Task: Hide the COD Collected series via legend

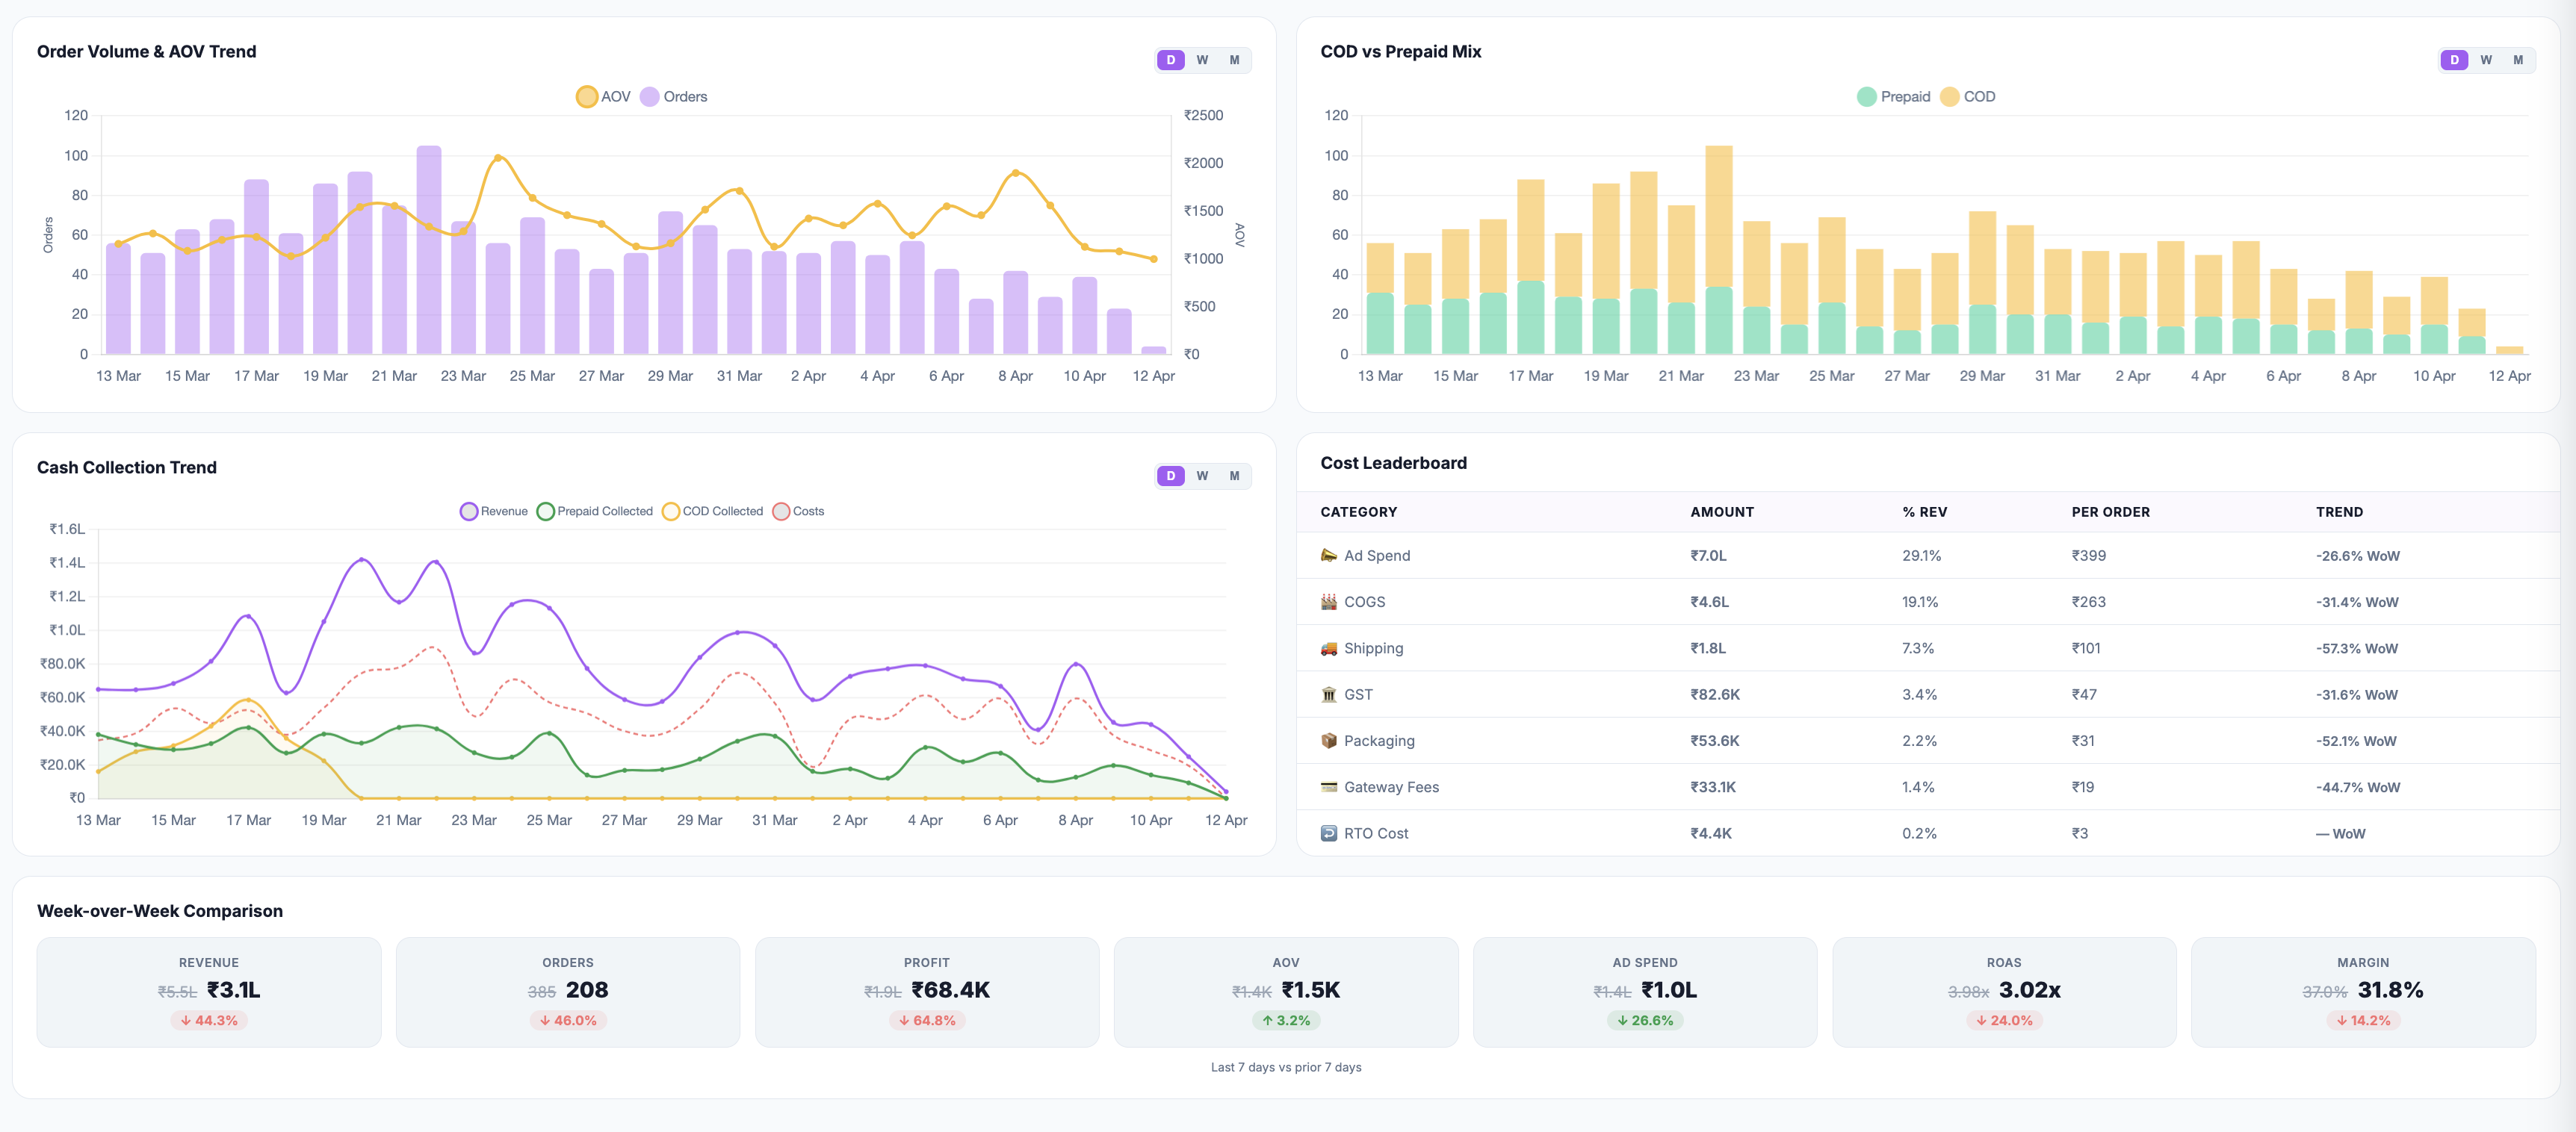Action: point(712,511)
